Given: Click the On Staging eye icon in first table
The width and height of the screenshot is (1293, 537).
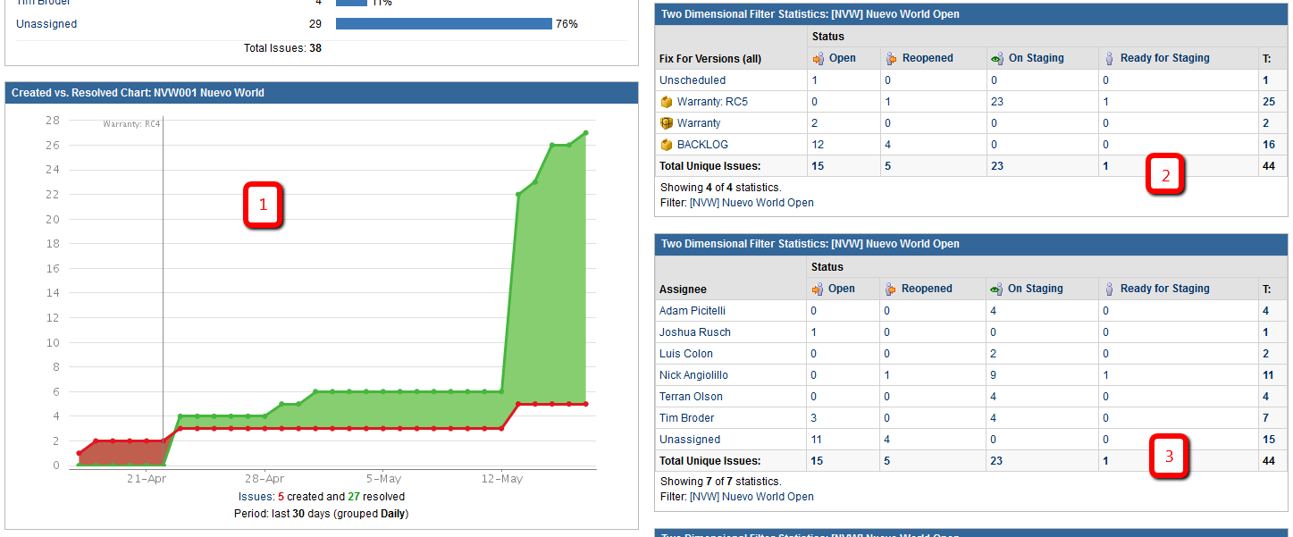Looking at the screenshot, I should coord(997,58).
